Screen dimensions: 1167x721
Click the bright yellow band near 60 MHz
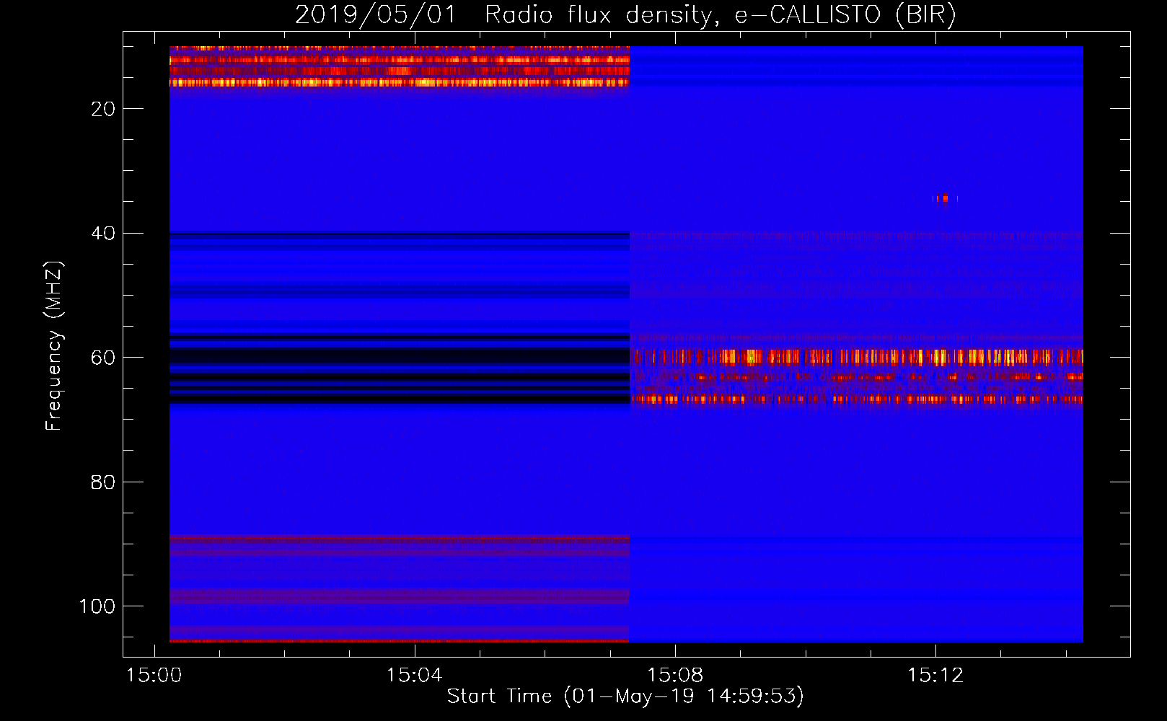click(857, 357)
